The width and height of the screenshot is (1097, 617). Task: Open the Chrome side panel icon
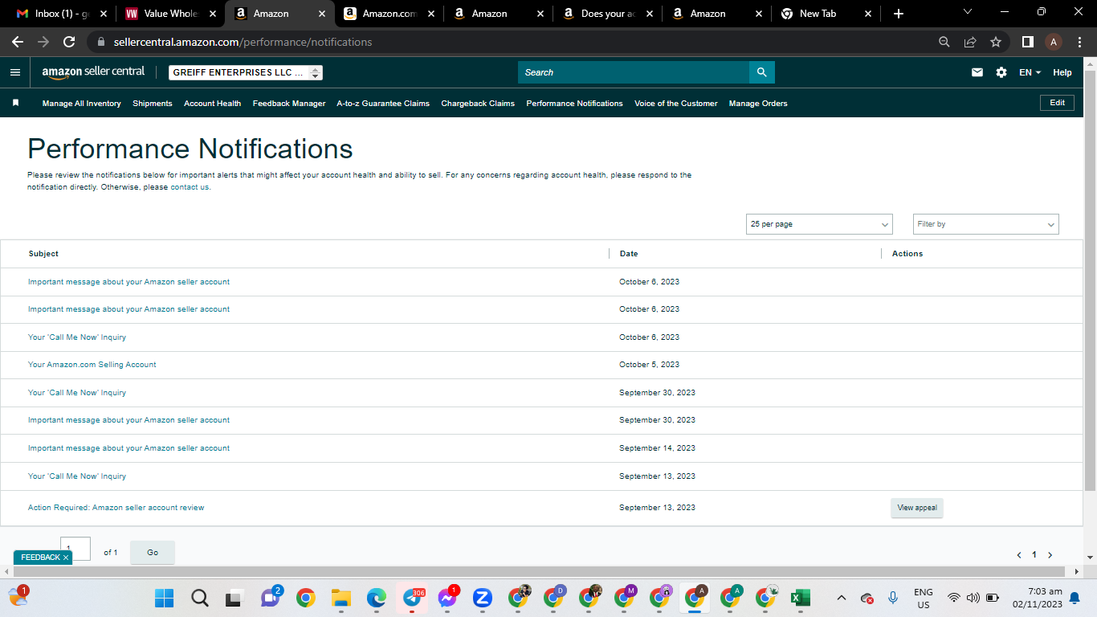coord(1028,42)
